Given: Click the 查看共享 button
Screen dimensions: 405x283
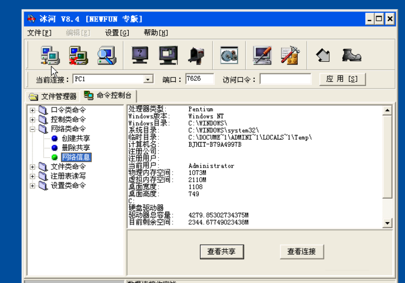Looking at the screenshot, I should click(x=222, y=252).
